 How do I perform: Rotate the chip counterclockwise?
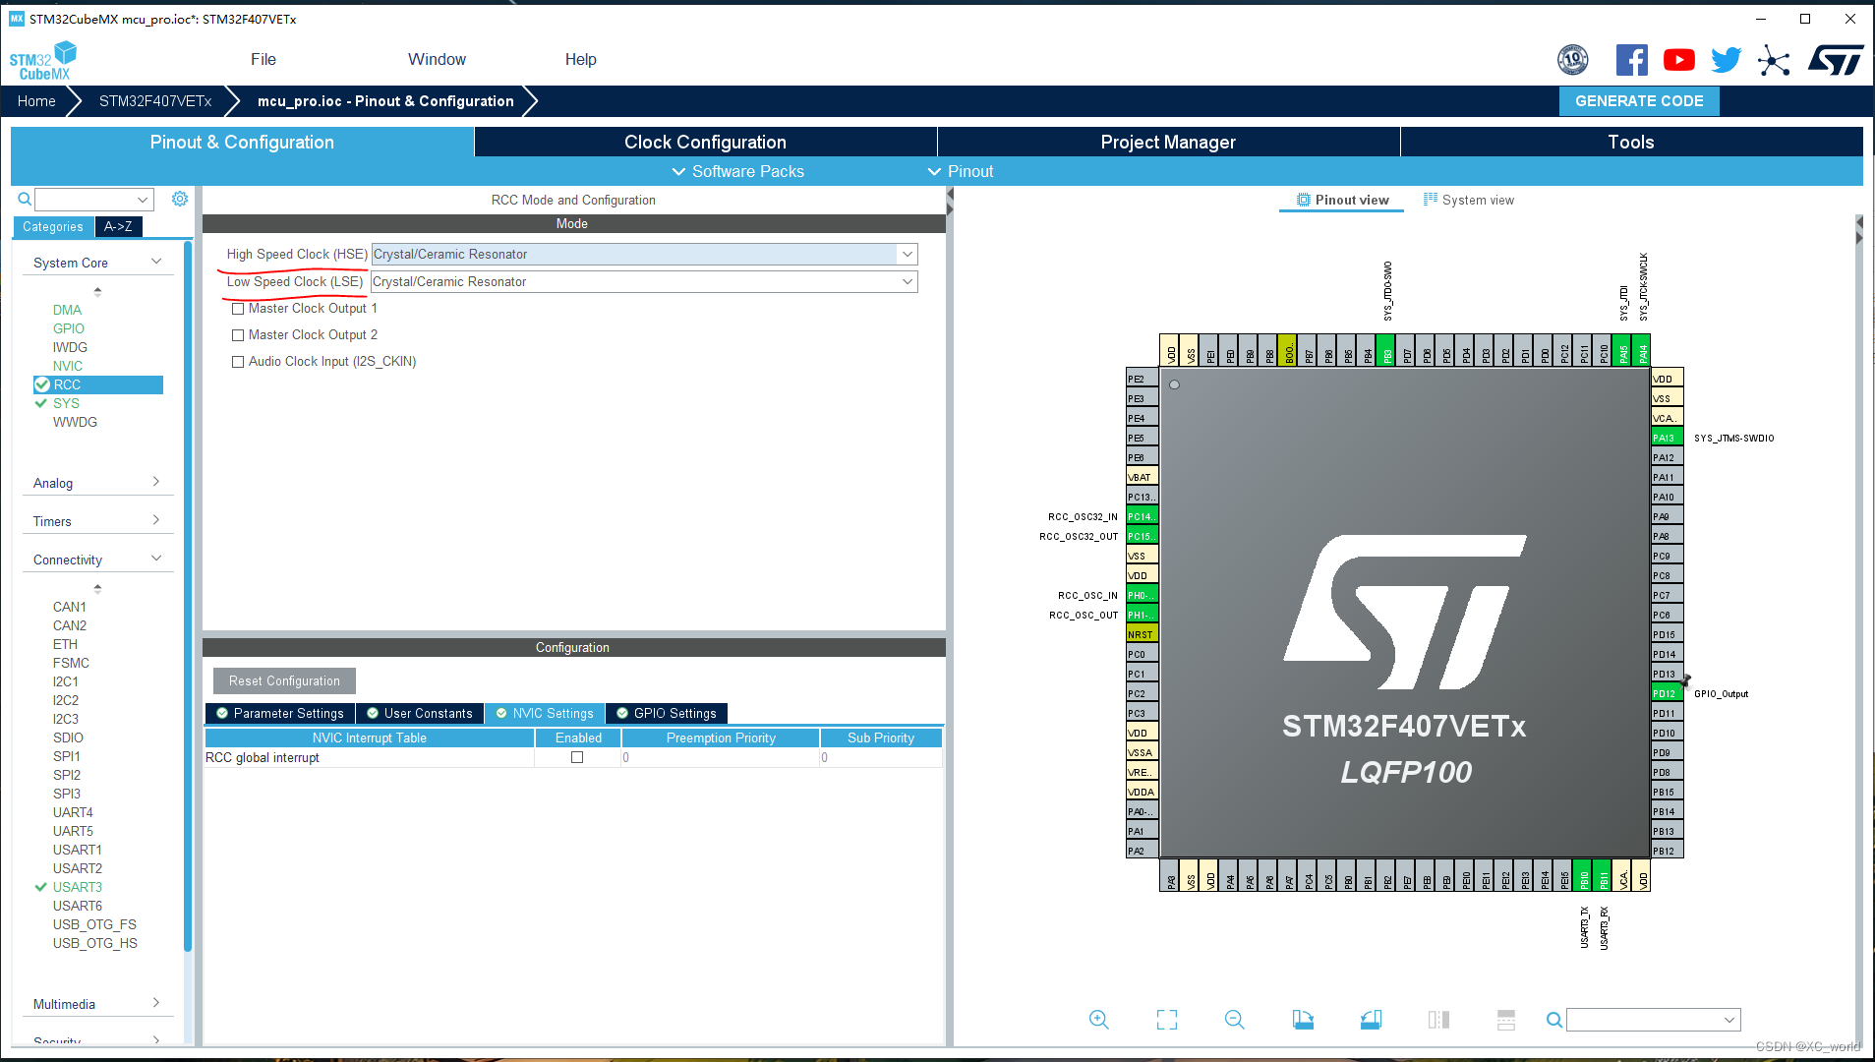point(1371,1020)
